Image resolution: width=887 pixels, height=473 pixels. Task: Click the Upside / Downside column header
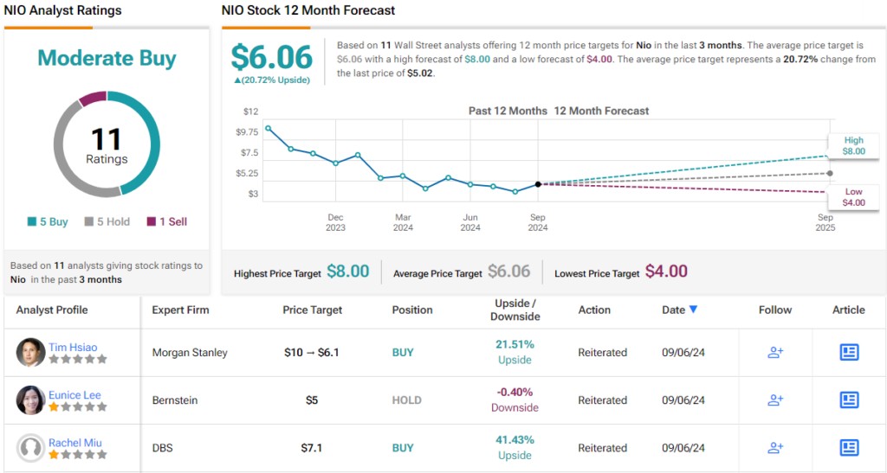pyautogui.click(x=515, y=310)
